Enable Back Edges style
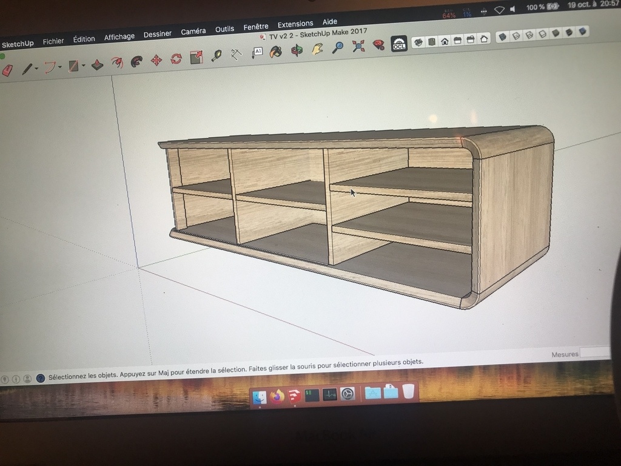 pyautogui.click(x=516, y=36)
